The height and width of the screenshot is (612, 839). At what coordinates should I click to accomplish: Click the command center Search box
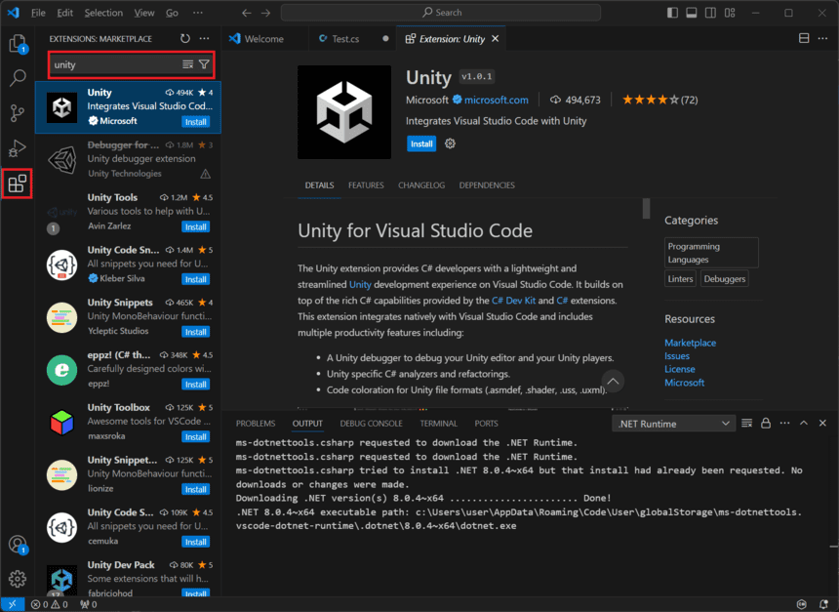tap(441, 13)
